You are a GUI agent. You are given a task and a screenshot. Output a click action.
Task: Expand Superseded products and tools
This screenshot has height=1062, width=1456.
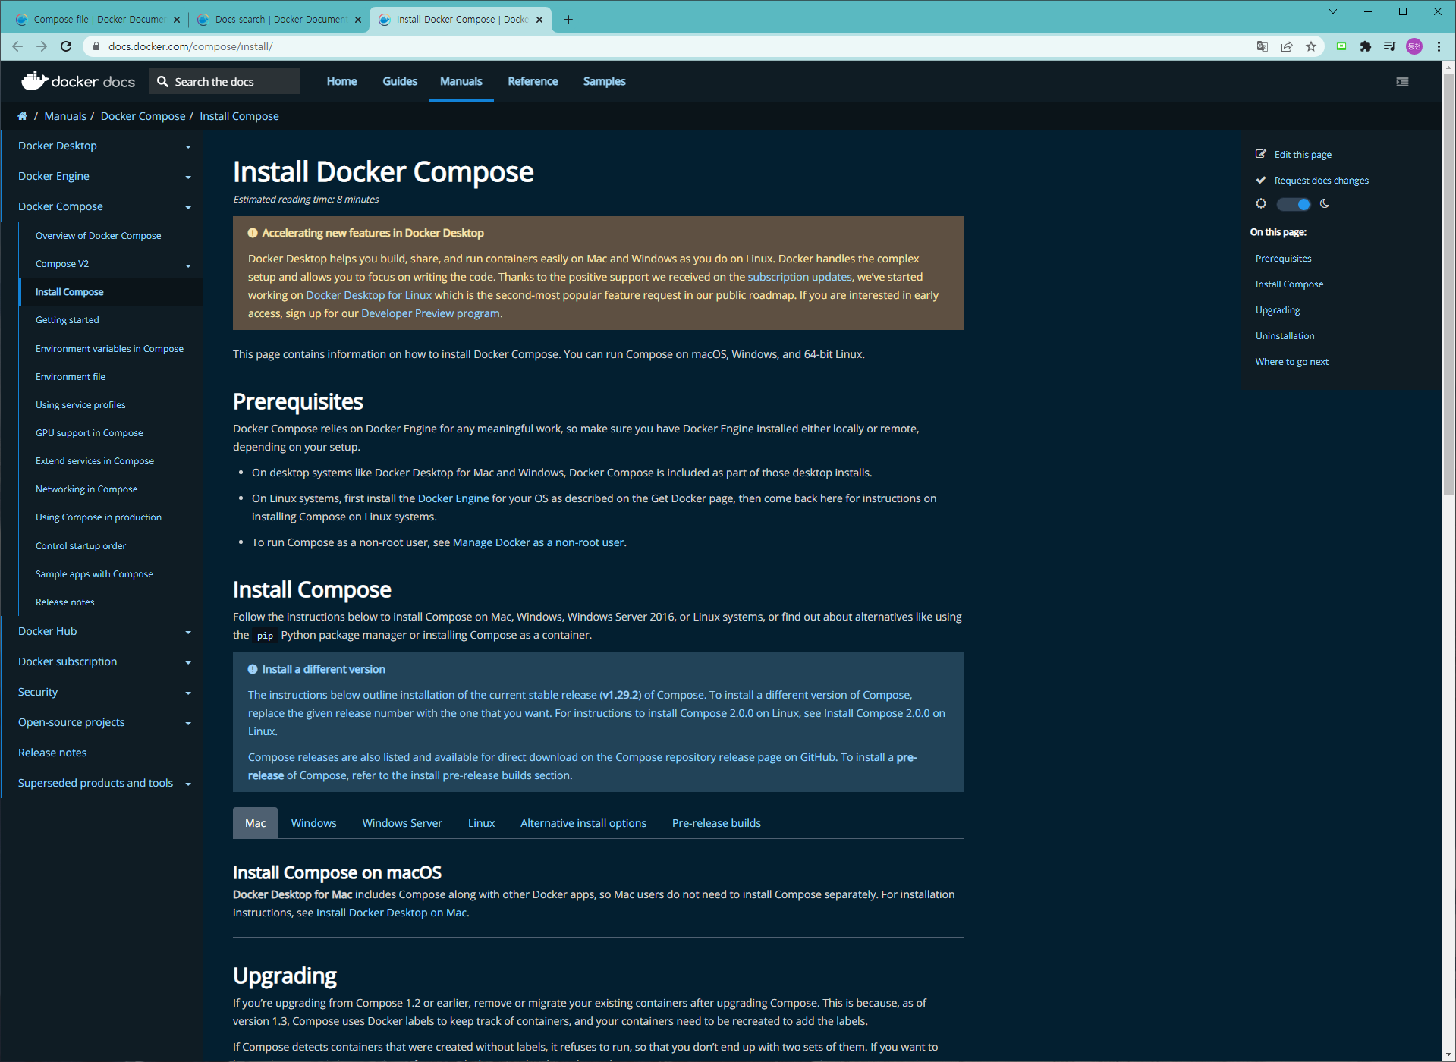tap(188, 784)
